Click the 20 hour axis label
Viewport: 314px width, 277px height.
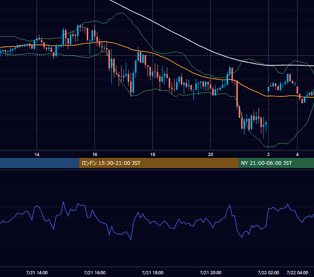211,155
